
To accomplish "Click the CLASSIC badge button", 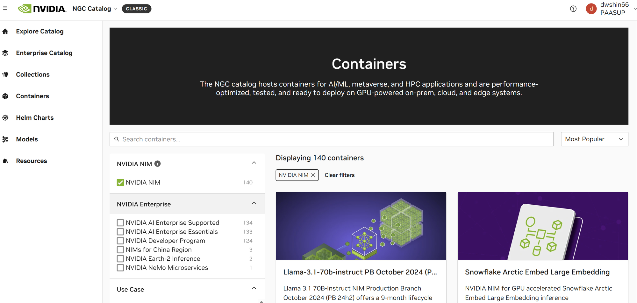I will (x=136, y=9).
